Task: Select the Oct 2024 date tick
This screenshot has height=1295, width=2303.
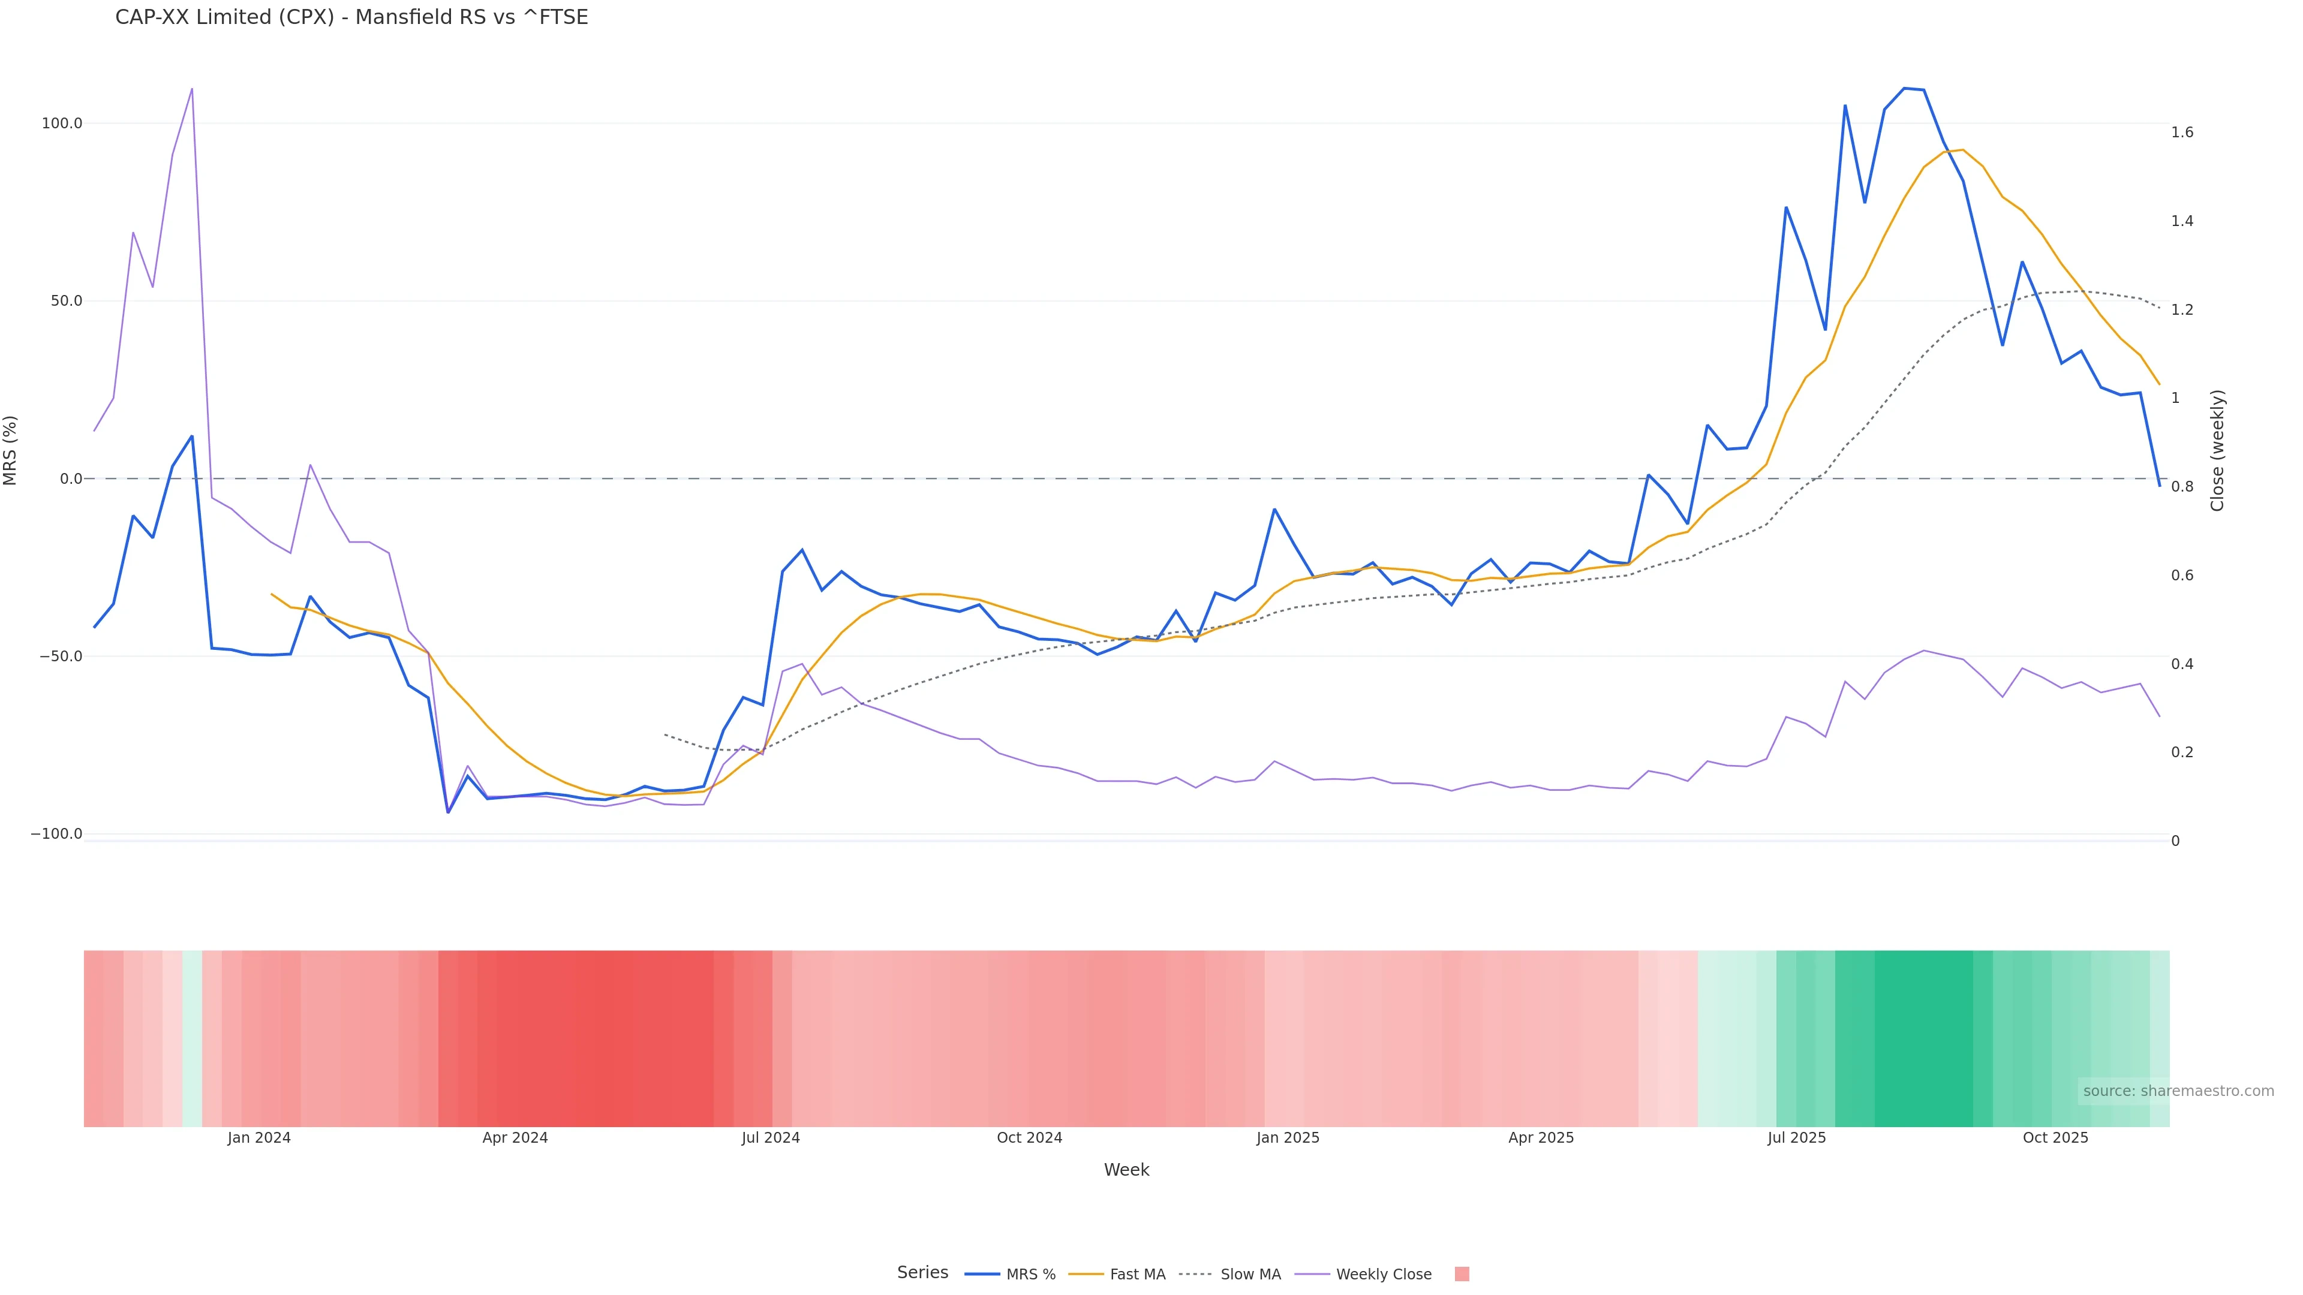Action: click(1029, 1138)
